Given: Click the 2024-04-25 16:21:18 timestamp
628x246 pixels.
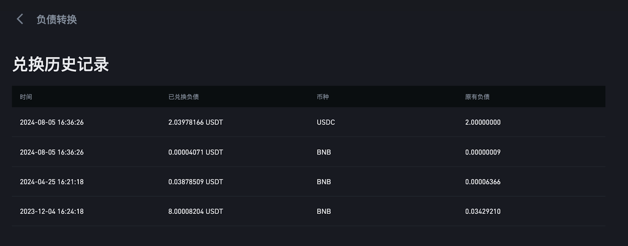Looking at the screenshot, I should point(52,182).
